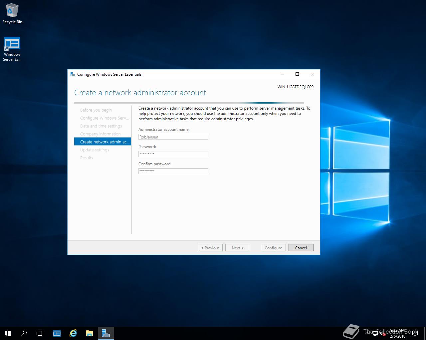The width and height of the screenshot is (426, 340).
Task: Show hidden tray icons chevron
Action: (x=367, y=333)
